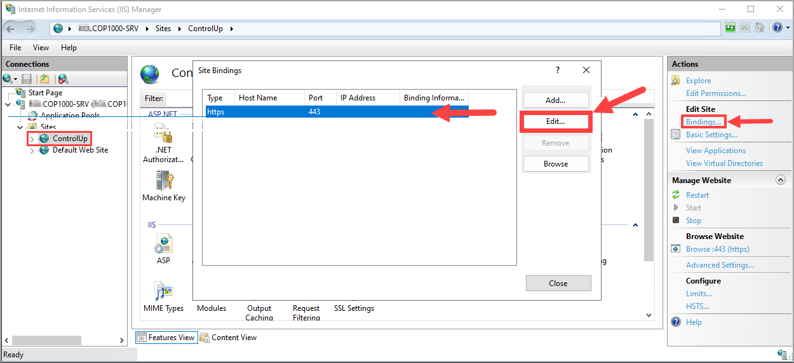
Task: Click the home icon near address bar
Action: 759,28
